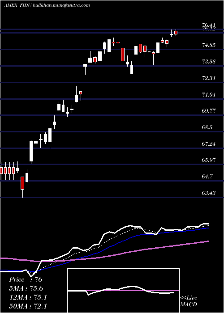224x313 pixels.
Task: Click the Price : 76 readout
Action: [x=26, y=279]
